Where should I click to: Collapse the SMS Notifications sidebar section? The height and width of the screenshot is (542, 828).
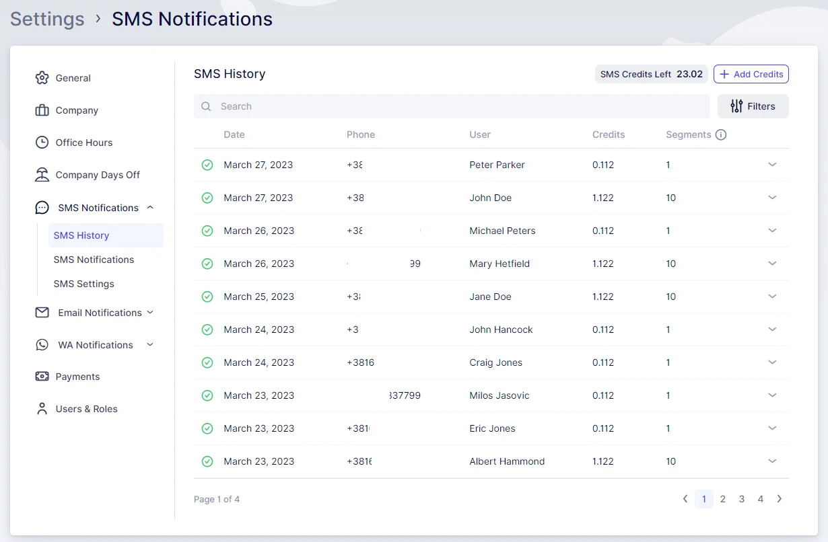(150, 208)
